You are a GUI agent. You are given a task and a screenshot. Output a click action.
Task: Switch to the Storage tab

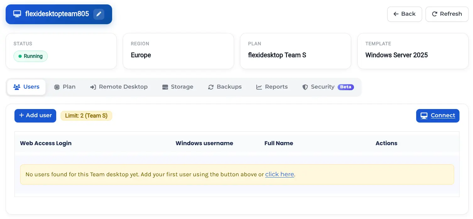pyautogui.click(x=178, y=87)
